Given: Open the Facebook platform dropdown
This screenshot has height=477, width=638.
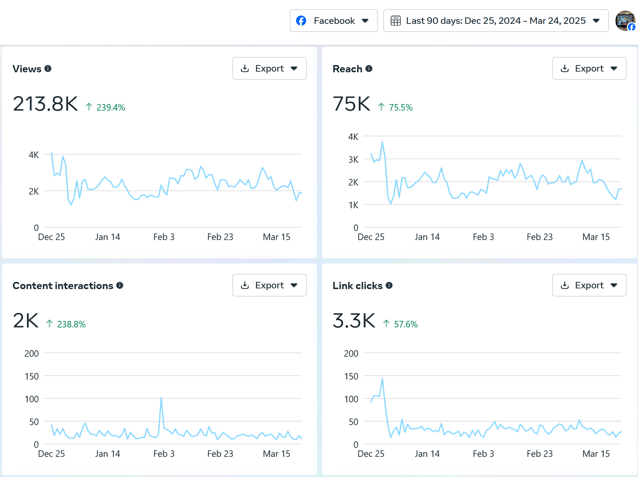Looking at the screenshot, I should click(334, 21).
